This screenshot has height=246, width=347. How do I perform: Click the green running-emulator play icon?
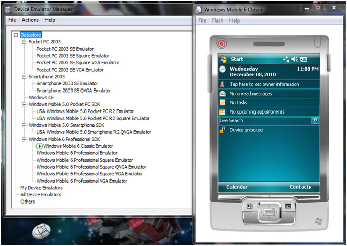(39, 146)
